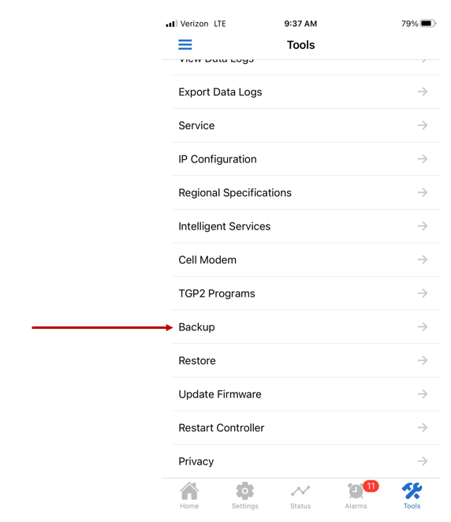This screenshot has width=451, height=522.
Task: Open the Service entry
Action: click(x=306, y=125)
